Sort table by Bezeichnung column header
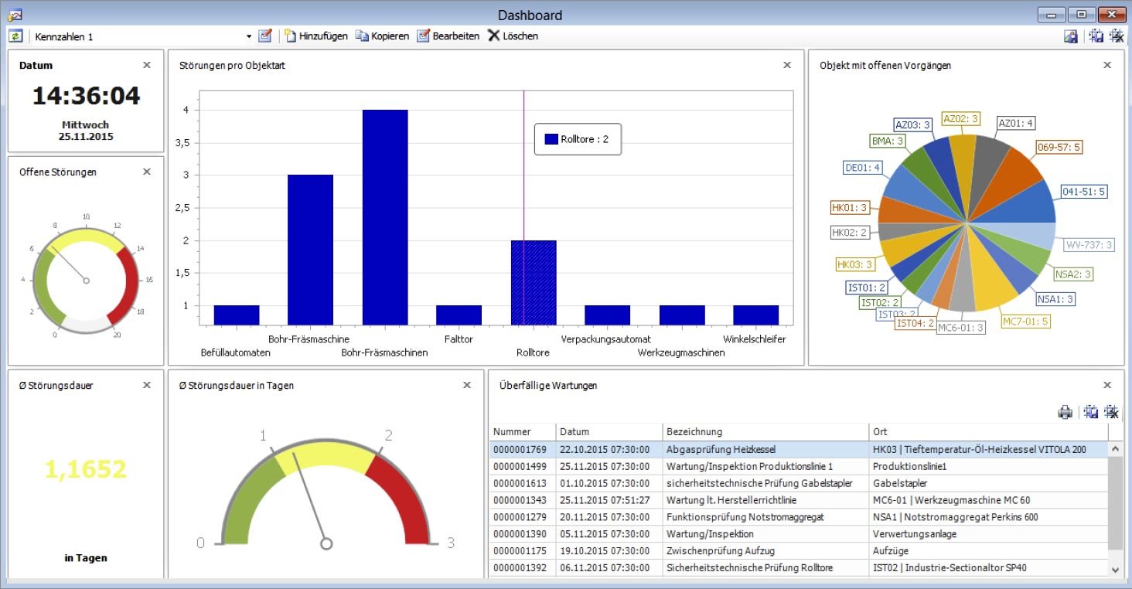 click(765, 431)
